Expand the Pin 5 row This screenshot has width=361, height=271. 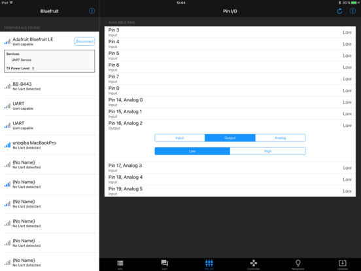(230, 55)
